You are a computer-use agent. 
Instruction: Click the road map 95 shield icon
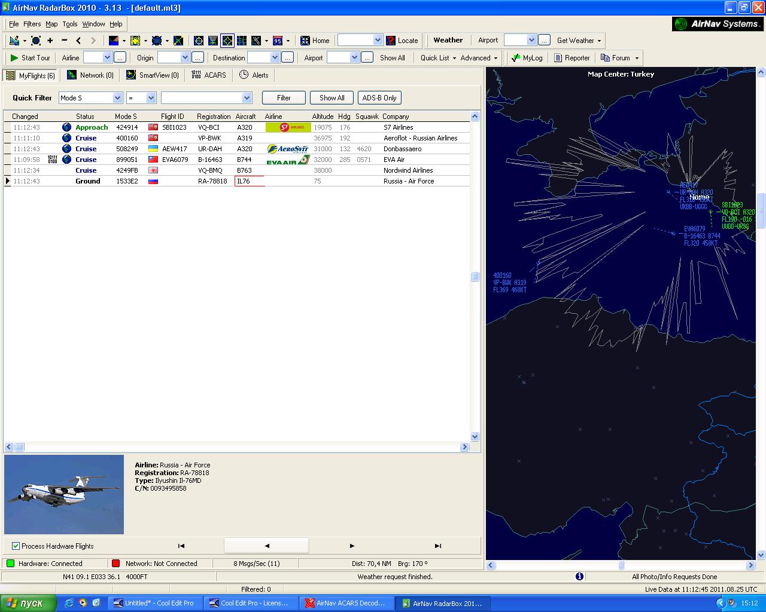[x=278, y=41]
